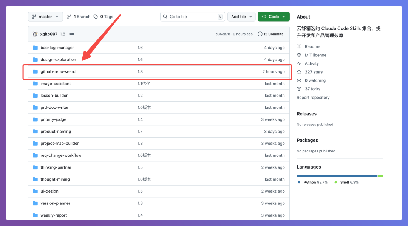Screen dimensions: 408x226
Task: View the 1 Branch list
Action: pyautogui.click(x=79, y=17)
